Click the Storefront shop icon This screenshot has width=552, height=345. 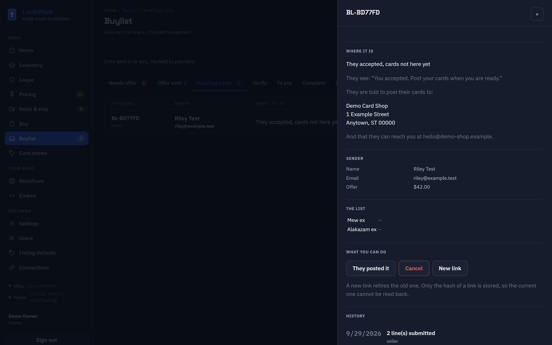point(12,181)
